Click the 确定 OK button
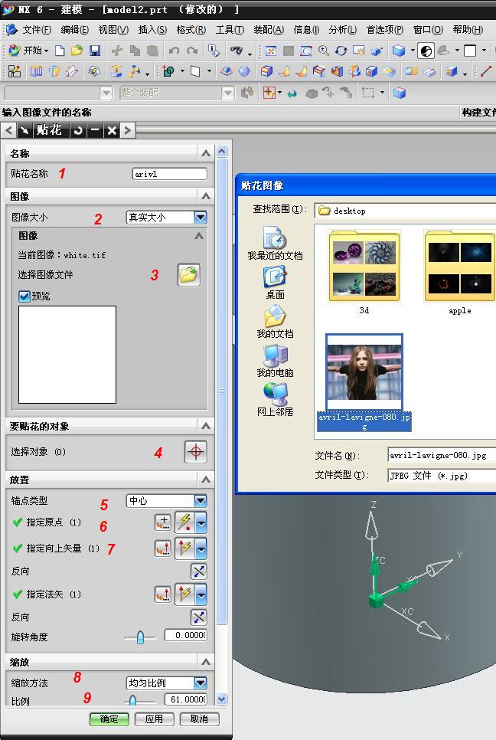496x740 pixels. pos(109,719)
